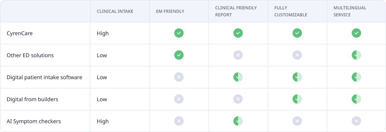The width and height of the screenshot is (386, 132).
Task: Click the CyrenCare row label
Action: point(20,33)
